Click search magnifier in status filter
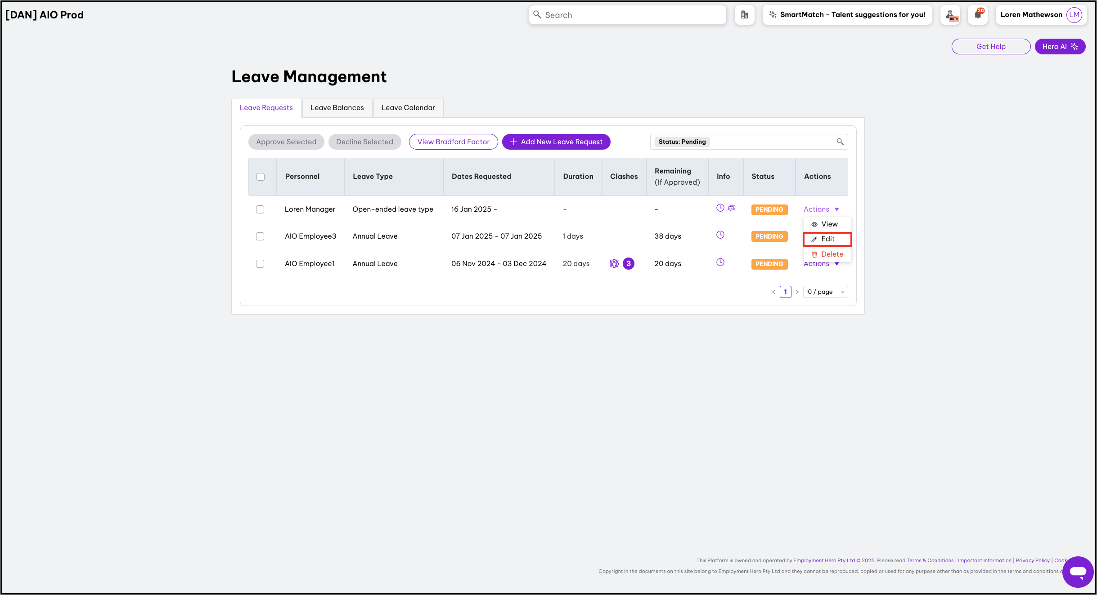This screenshot has height=595, width=1097. click(840, 142)
